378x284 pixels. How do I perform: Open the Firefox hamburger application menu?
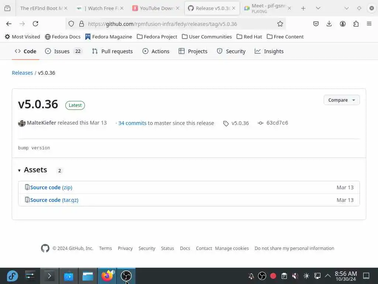(x=369, y=24)
